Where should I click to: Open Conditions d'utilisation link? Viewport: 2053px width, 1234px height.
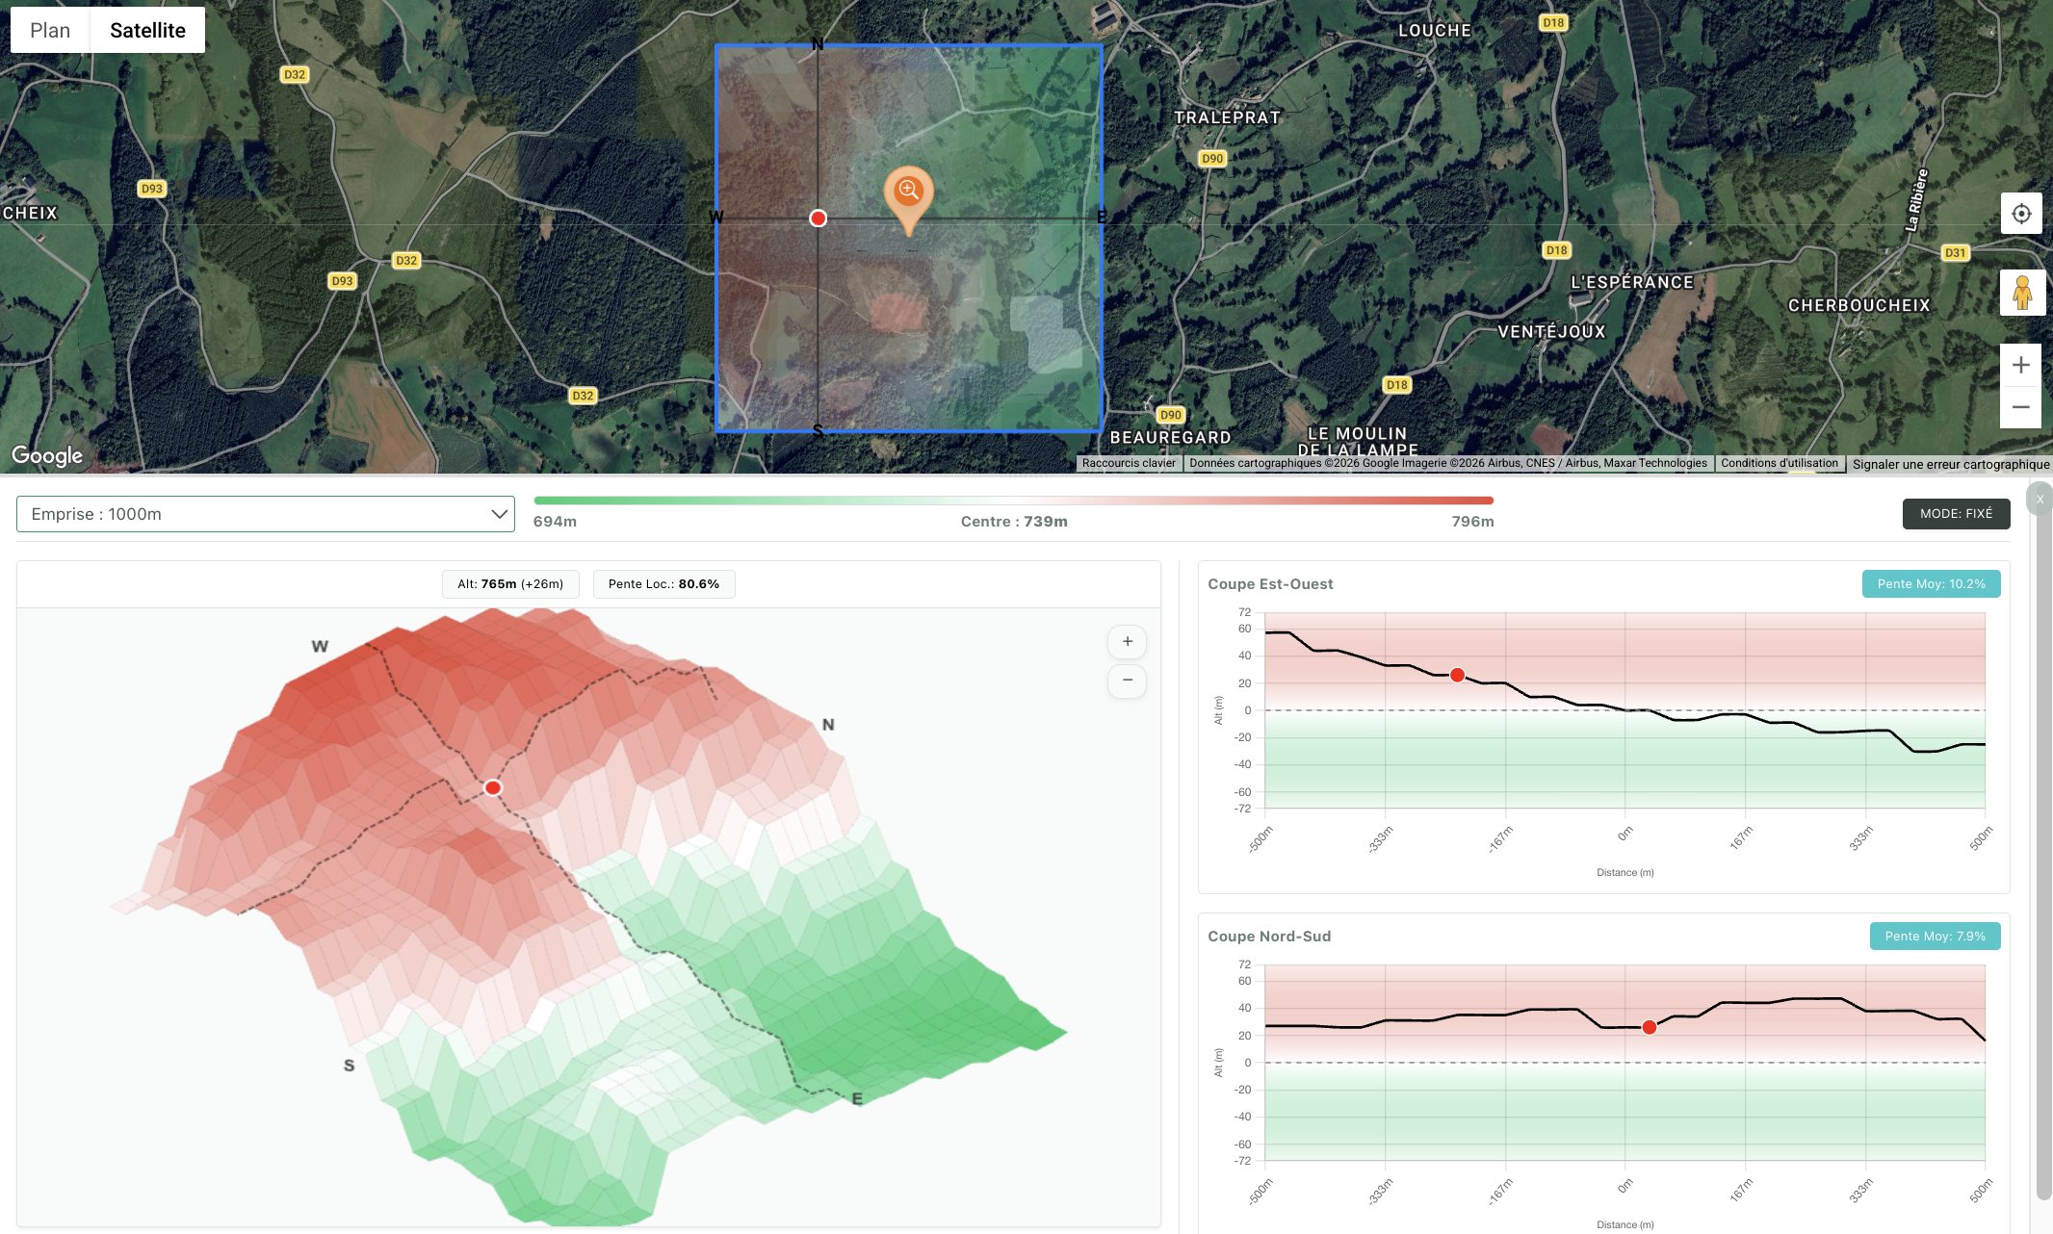click(x=1780, y=463)
